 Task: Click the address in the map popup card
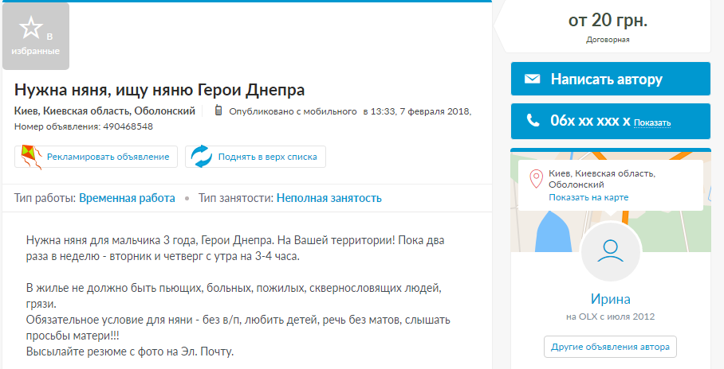point(602,179)
